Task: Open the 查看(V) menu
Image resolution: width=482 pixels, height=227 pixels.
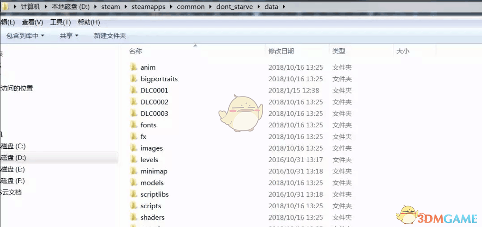Action: (32, 22)
